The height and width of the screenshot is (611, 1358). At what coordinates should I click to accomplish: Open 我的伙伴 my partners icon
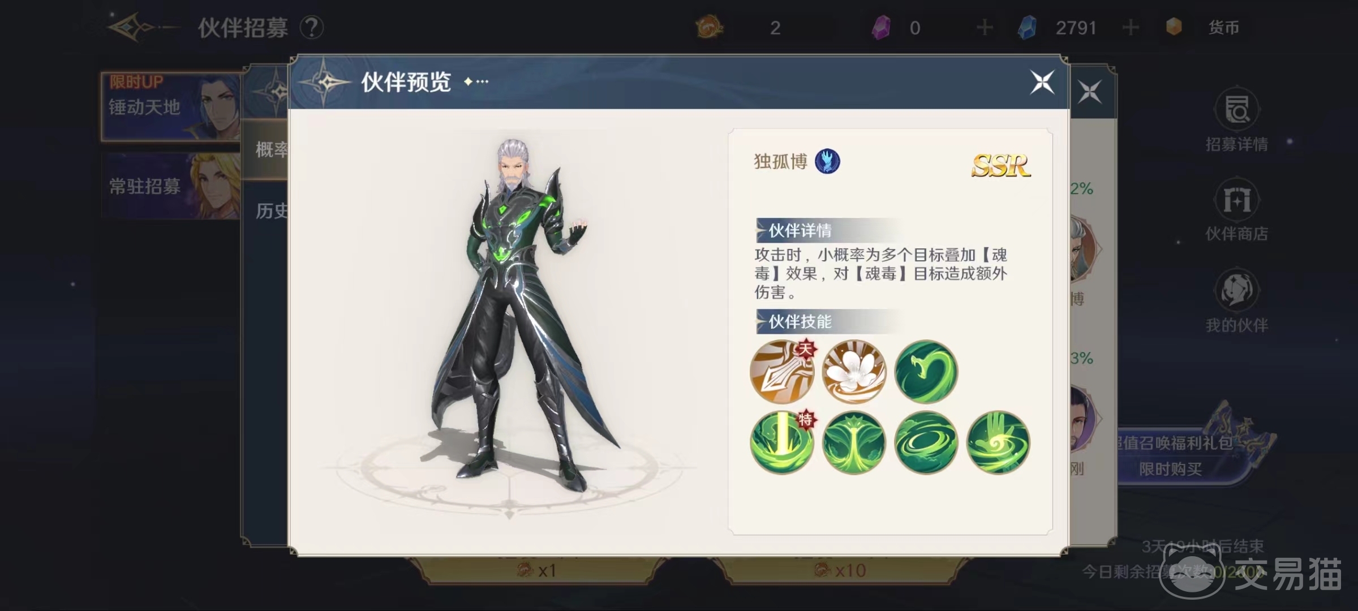(x=1237, y=301)
